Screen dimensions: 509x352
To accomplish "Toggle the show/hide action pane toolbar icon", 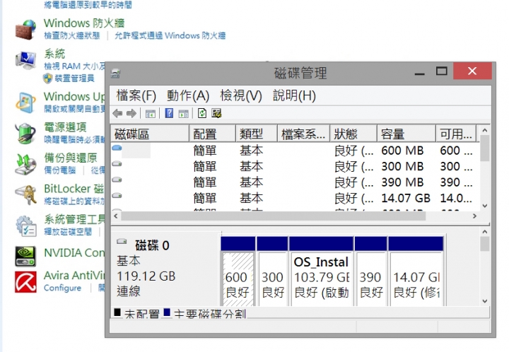I will (184, 114).
